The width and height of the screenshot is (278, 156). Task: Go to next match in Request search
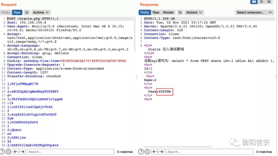[22, 152]
